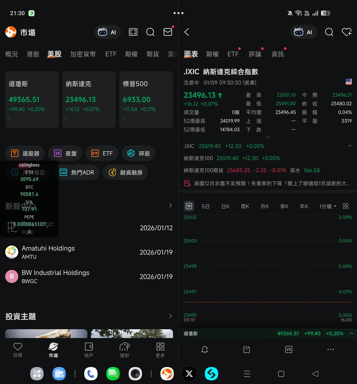Image resolution: width=357 pixels, height=384 pixels.
Task: Switch to the 資訊 news tab
Action: pyautogui.click(x=278, y=54)
